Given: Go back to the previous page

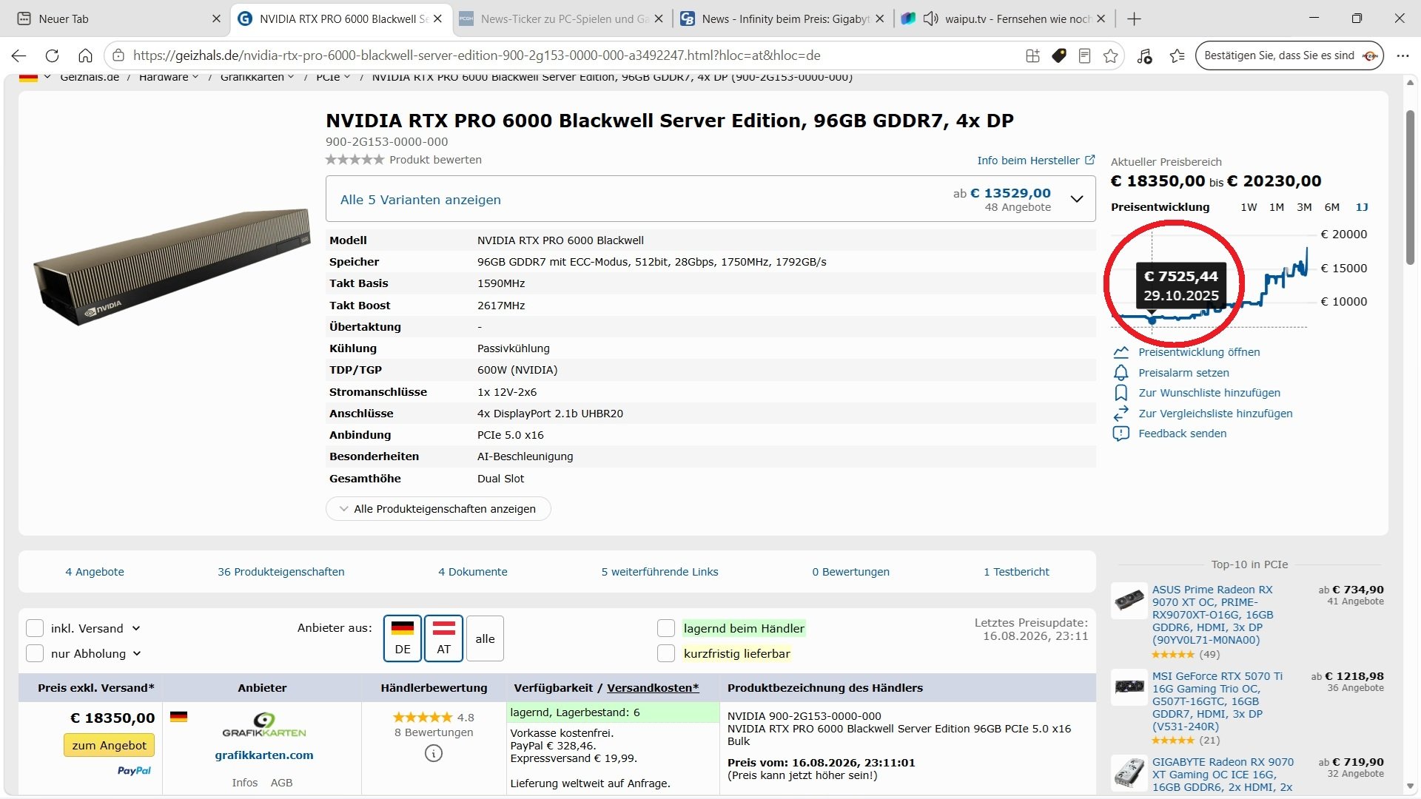Looking at the screenshot, I should tap(19, 55).
